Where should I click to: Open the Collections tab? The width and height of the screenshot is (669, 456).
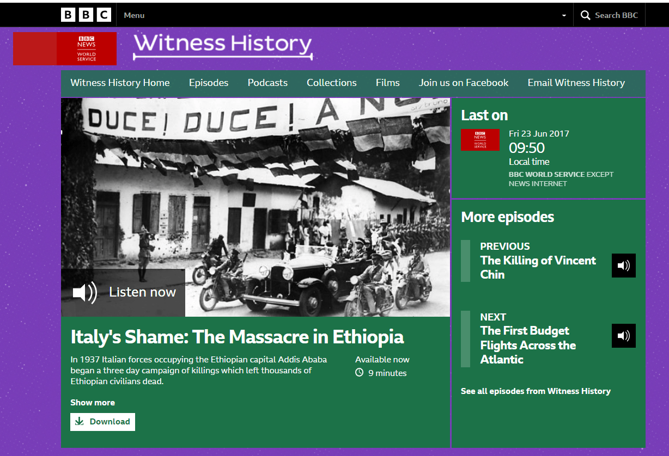pyautogui.click(x=332, y=83)
